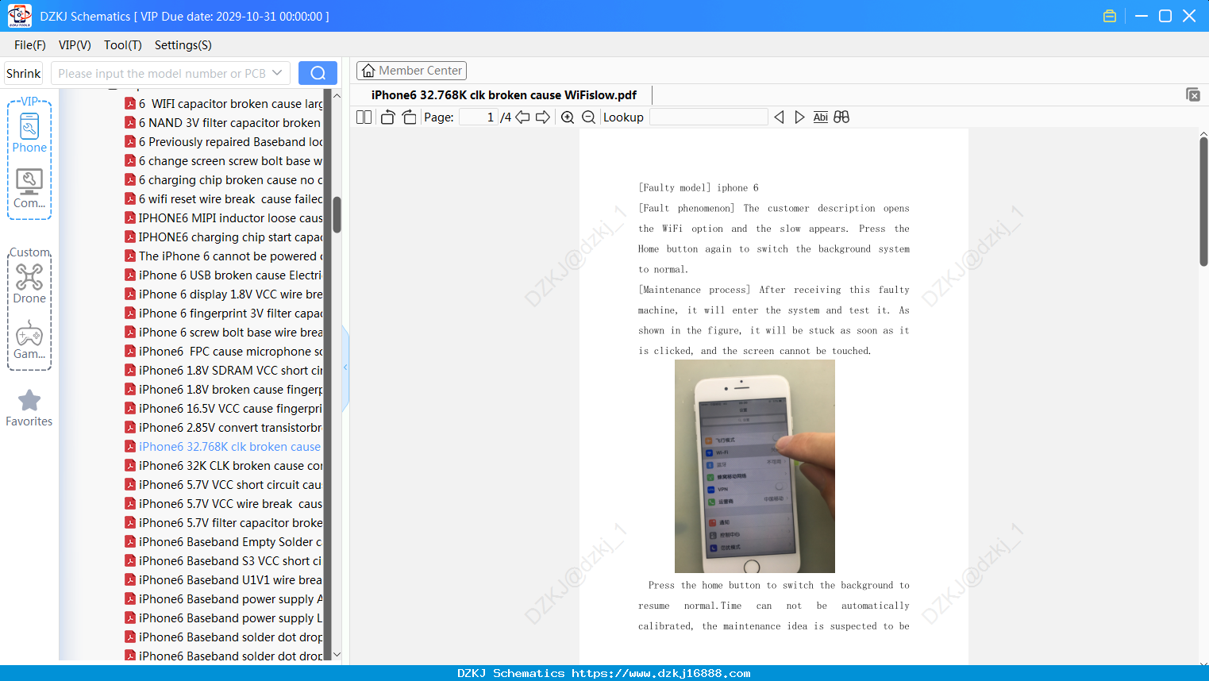Image resolution: width=1209 pixels, height=681 pixels.
Task: Click the Shrink button
Action: click(x=24, y=73)
